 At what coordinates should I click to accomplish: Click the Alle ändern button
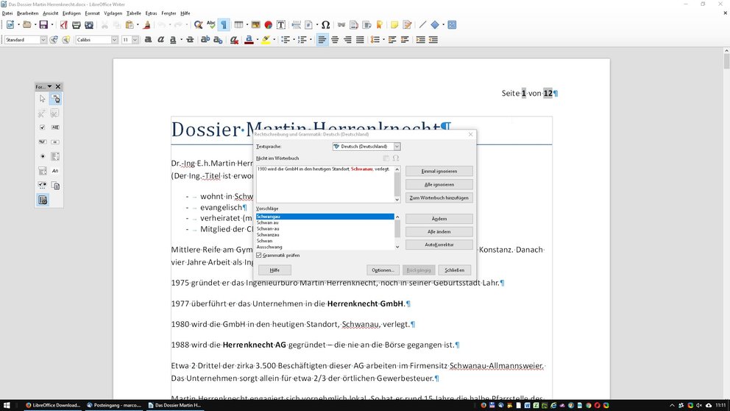pyautogui.click(x=439, y=231)
